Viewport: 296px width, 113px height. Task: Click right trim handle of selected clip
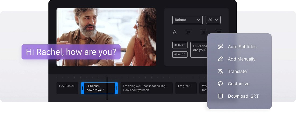[116, 88]
